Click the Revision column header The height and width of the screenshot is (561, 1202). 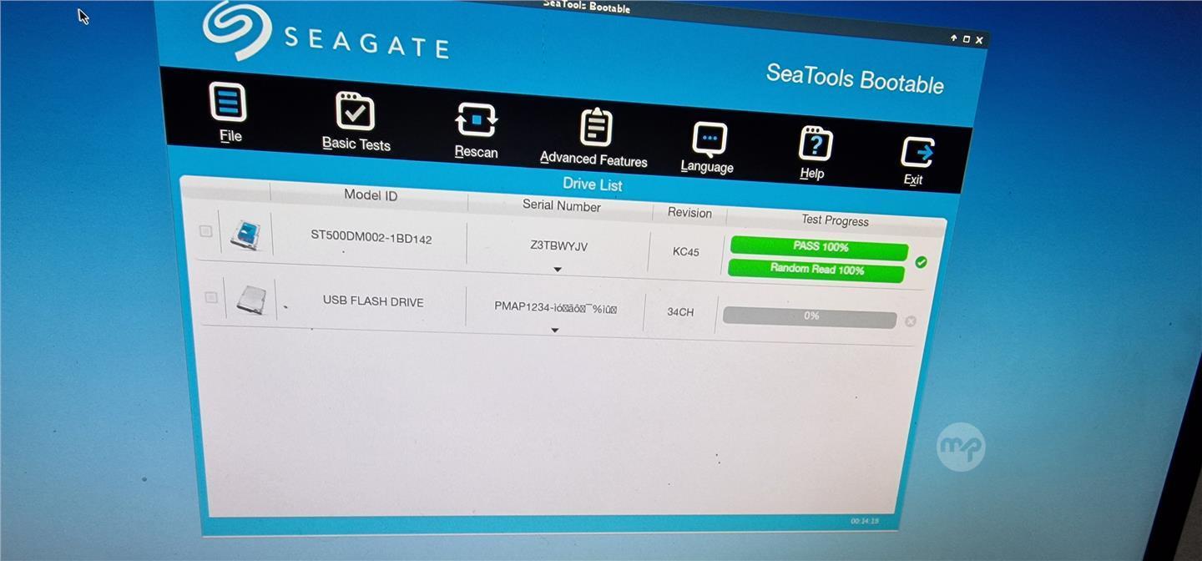[689, 213]
